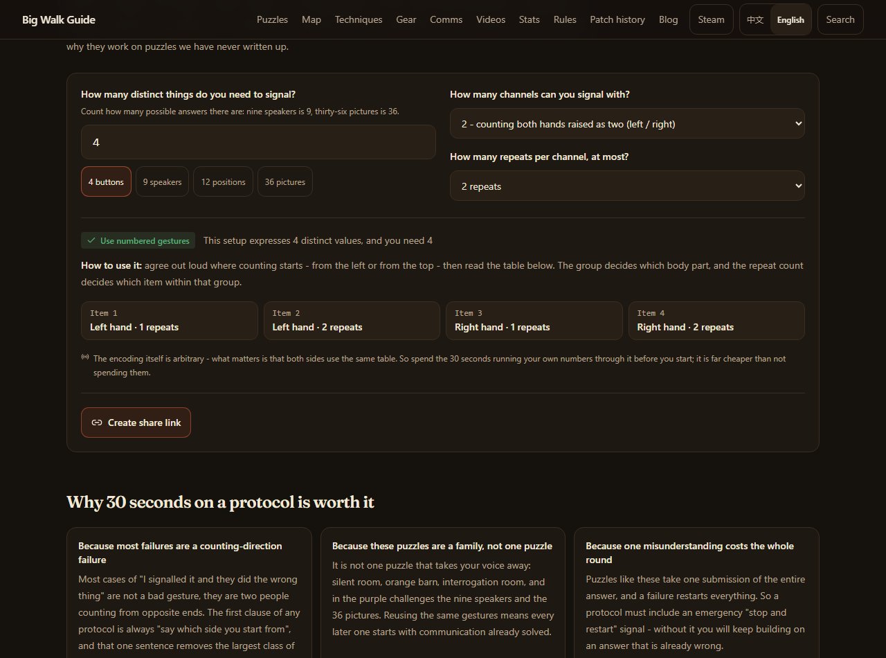This screenshot has height=658, width=886.
Task: Click the green checkmark icon beside Use numbered gestures
Action: tap(91, 240)
